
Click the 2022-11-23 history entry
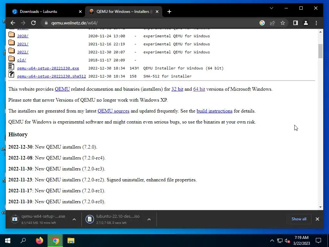tap(102, 180)
